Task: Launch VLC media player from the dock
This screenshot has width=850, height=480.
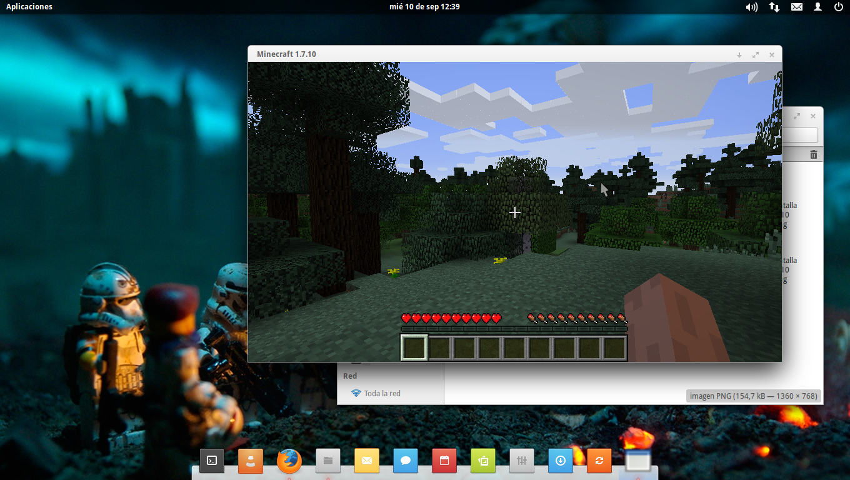Action: 251,461
